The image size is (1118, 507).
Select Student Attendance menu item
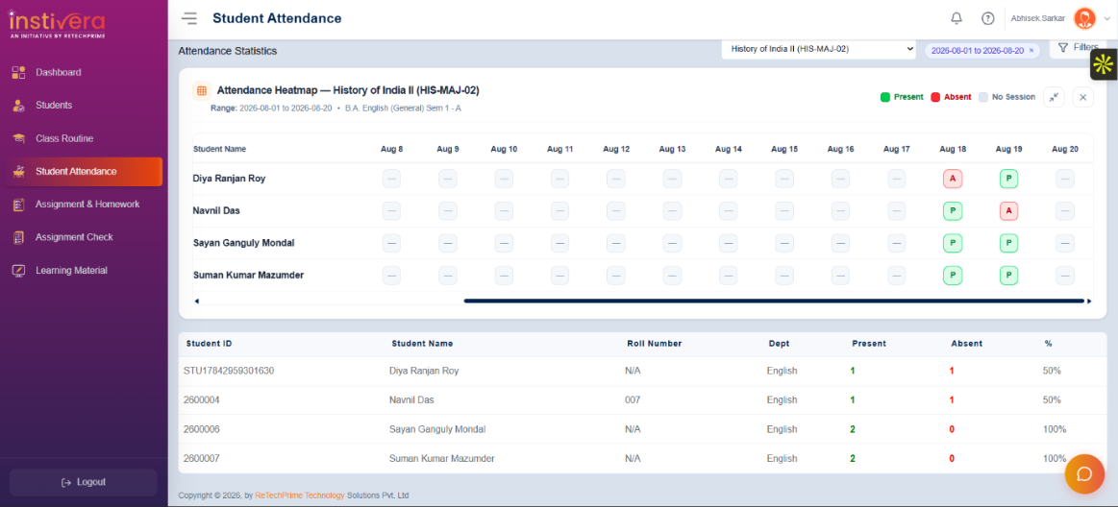point(84,172)
